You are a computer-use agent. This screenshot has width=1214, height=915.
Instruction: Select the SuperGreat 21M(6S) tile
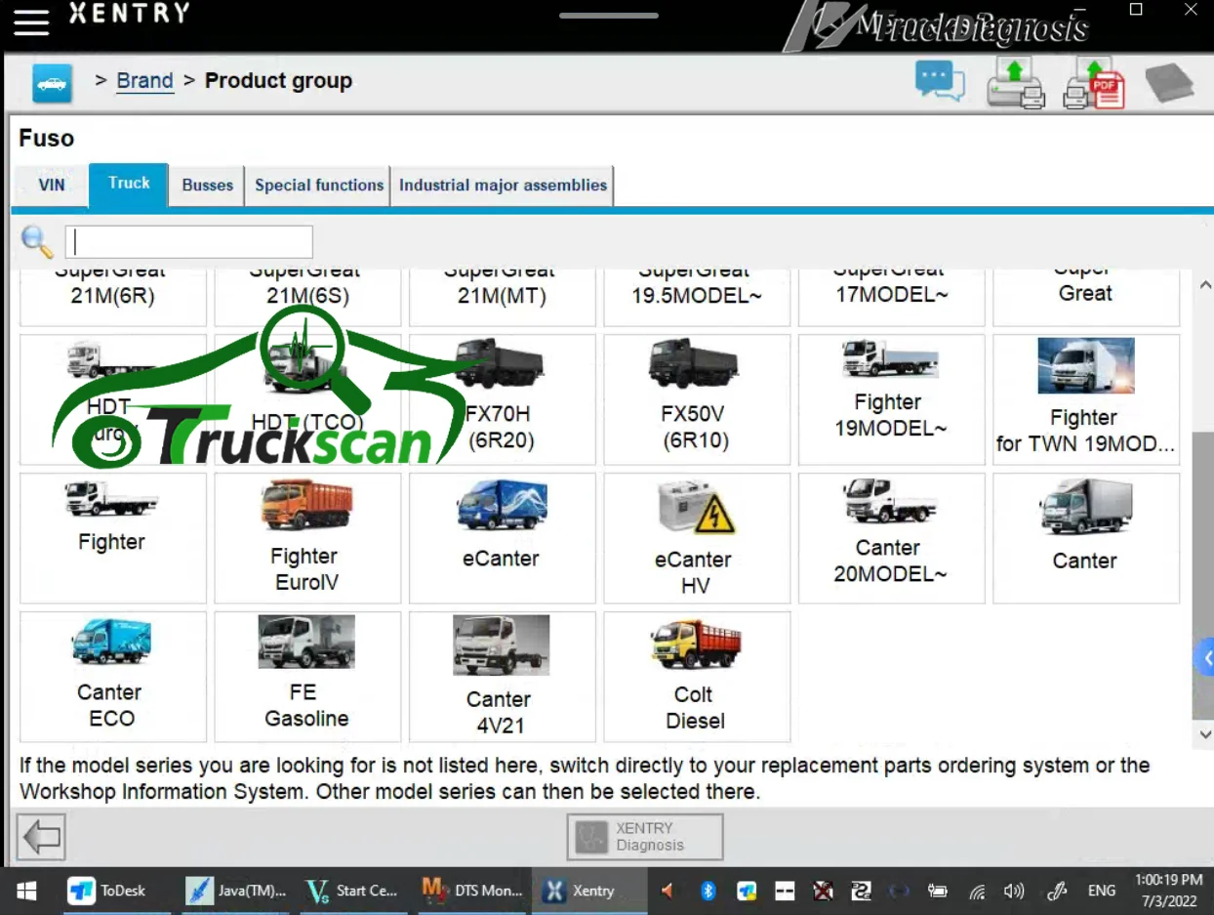[x=307, y=297]
